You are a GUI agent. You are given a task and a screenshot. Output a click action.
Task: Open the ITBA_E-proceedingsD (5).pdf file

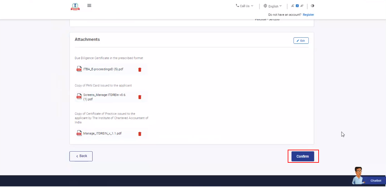click(103, 69)
